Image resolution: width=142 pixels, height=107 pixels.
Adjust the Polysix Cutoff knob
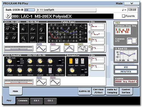pyautogui.click(x=30, y=61)
